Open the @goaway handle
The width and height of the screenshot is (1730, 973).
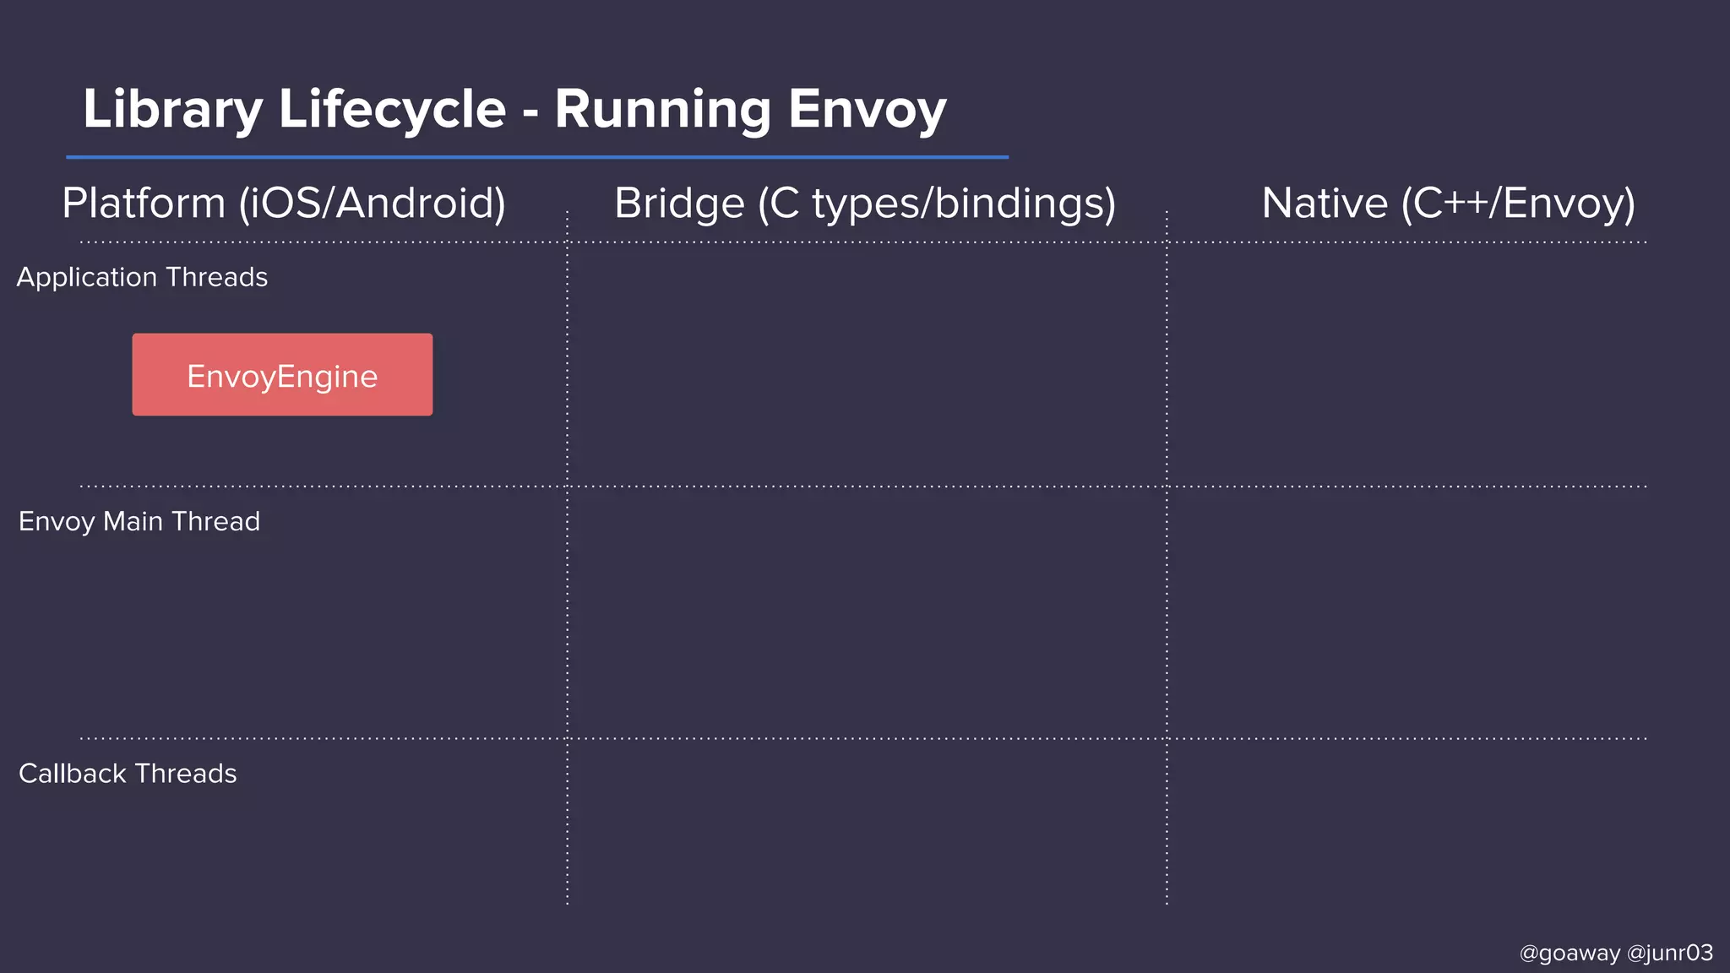(1569, 953)
